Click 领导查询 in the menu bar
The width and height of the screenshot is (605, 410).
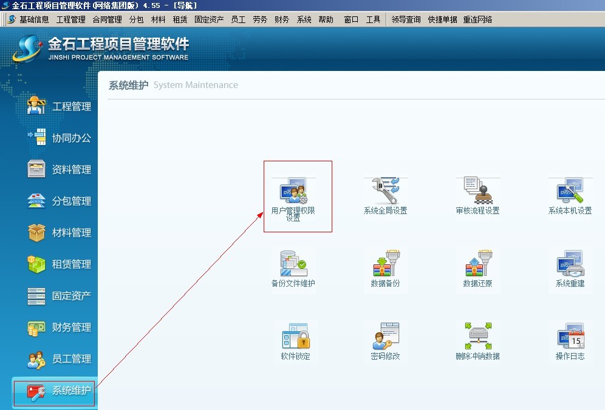(x=406, y=19)
